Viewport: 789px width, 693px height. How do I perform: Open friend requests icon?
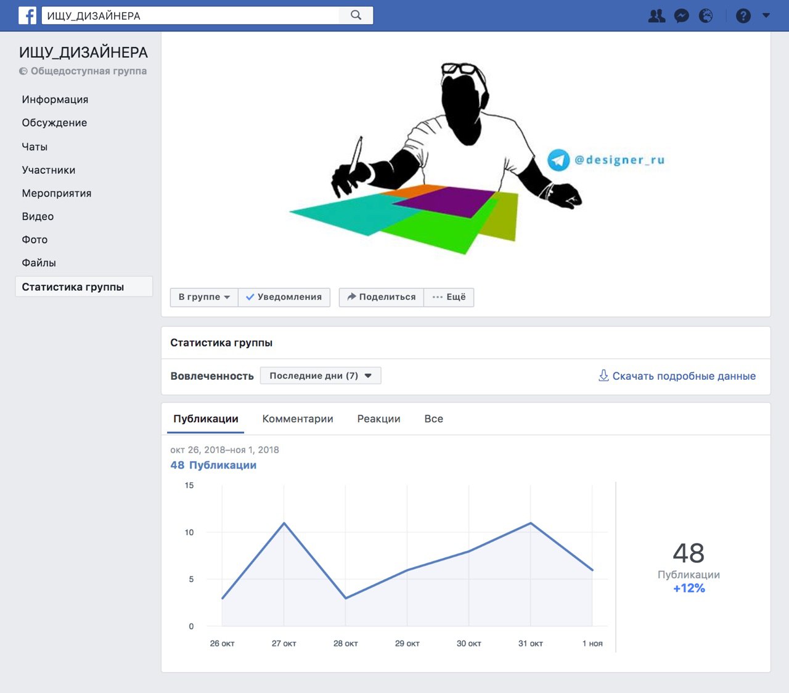coord(656,16)
